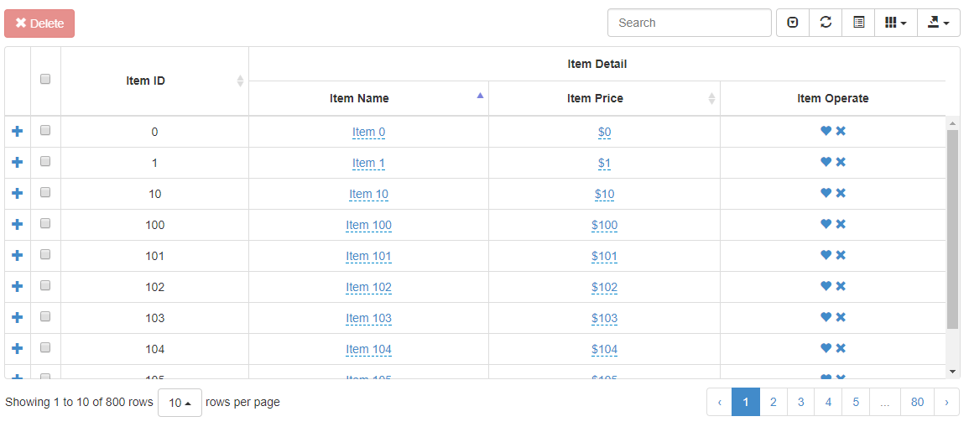Jump to last page 80
Screen dimensions: 969x427
click(x=917, y=403)
